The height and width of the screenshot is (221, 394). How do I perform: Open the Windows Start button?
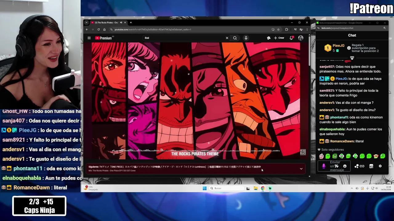(204, 188)
